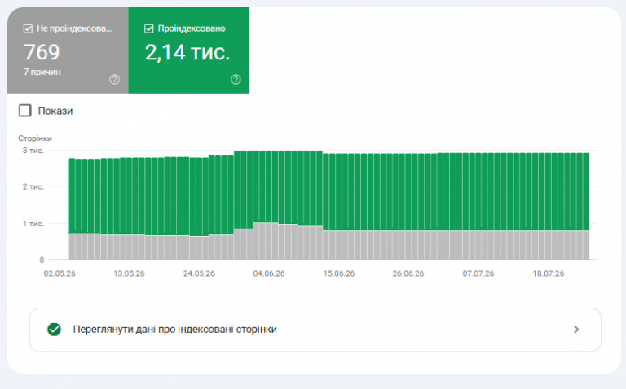Select the green Проіндексовано 2,14 тис. card
This screenshot has width=626, height=389.
189,50
